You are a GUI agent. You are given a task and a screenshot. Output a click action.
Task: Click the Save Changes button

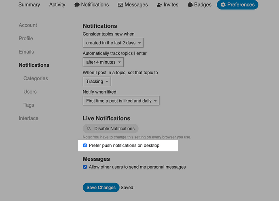click(101, 188)
